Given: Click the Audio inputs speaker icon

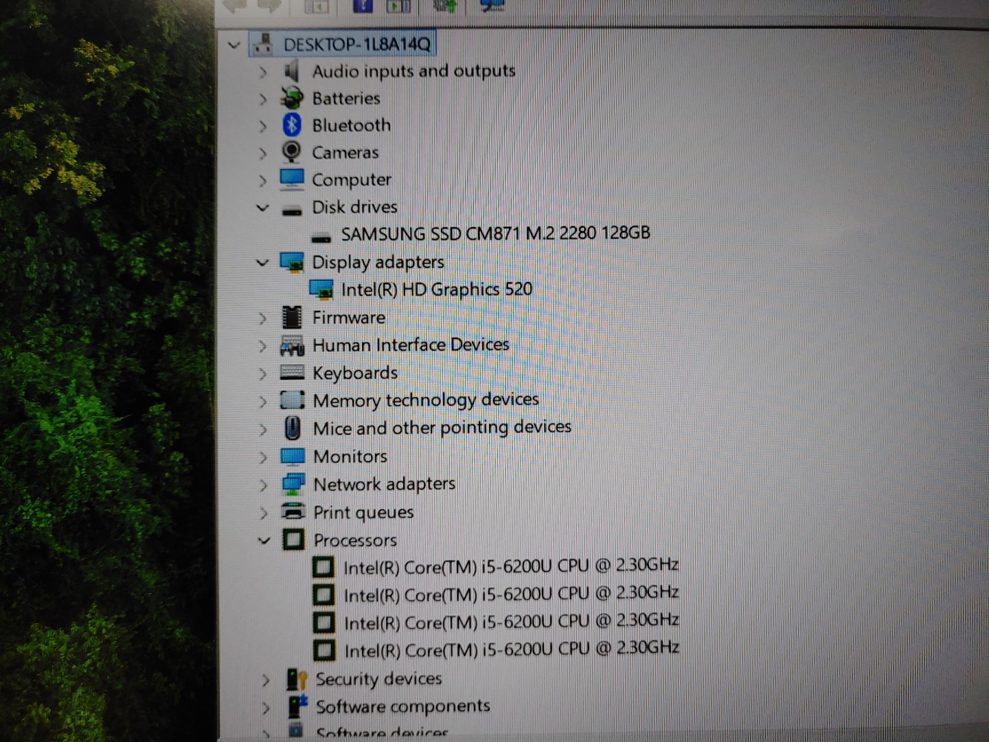Looking at the screenshot, I should click(292, 71).
